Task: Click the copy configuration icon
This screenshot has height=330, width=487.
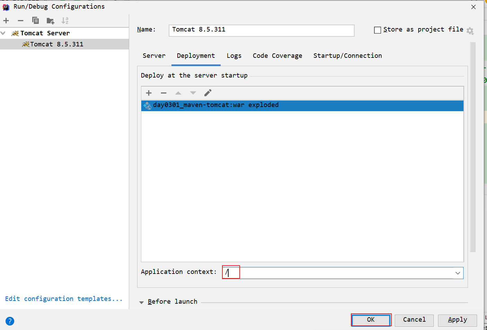Action: click(x=35, y=21)
